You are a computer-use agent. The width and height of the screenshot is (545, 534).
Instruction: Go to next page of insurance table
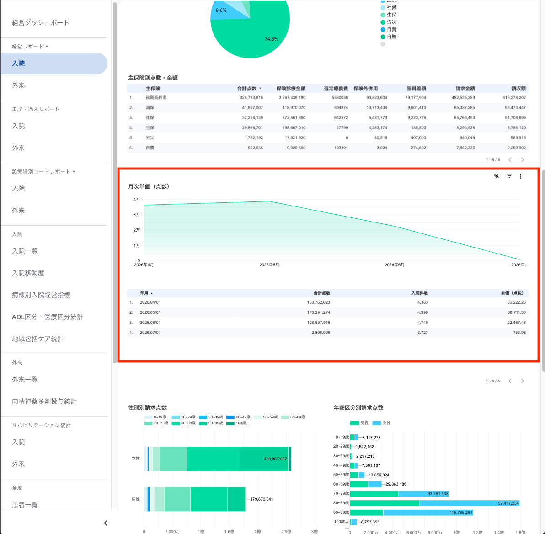[523, 160]
